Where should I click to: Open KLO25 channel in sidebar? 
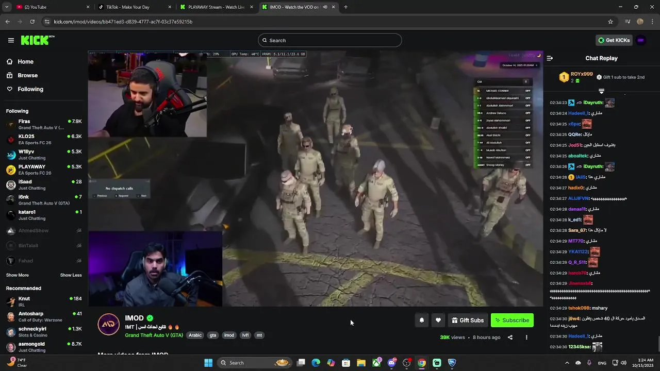tap(44, 140)
